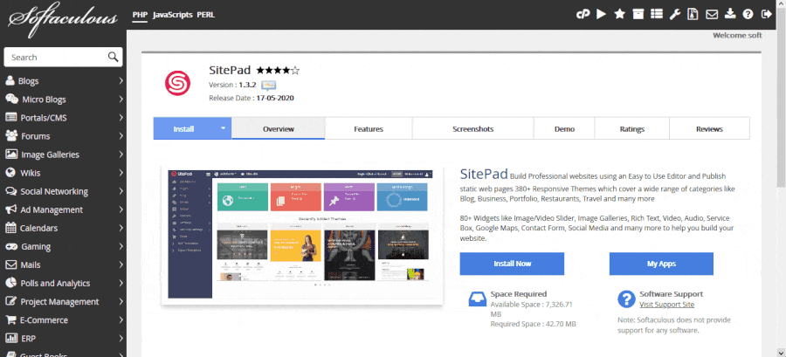Click the Project Management category label
This screenshot has width=786, height=357.
59,301
